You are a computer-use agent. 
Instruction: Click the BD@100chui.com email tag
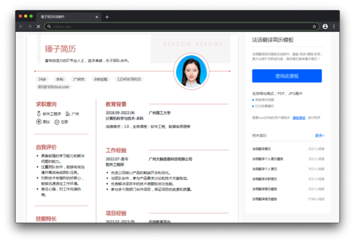pos(53,87)
